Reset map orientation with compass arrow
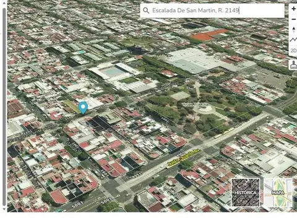Screen dimensions: 297x223 click(294, 30)
